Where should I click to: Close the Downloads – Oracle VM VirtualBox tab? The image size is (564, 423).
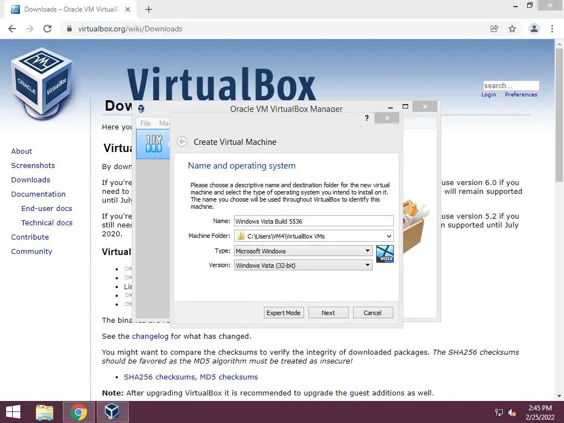pos(128,9)
